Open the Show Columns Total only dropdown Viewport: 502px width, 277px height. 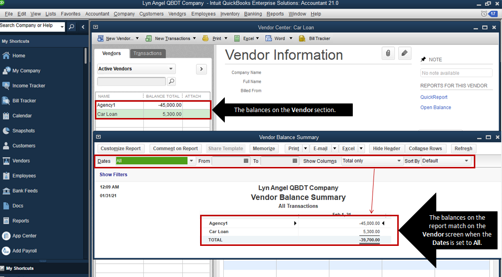(399, 161)
